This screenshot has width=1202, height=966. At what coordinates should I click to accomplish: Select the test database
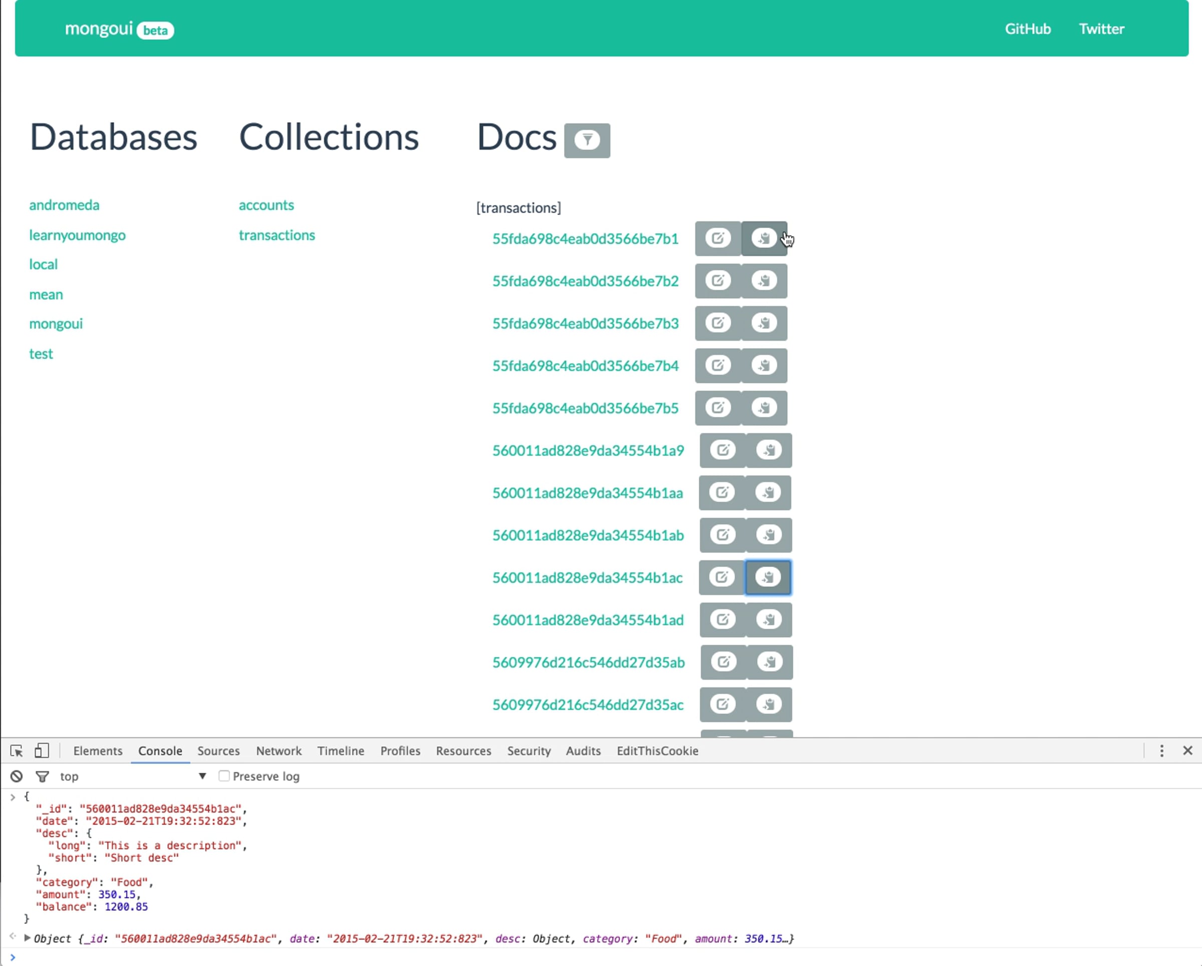click(x=41, y=354)
